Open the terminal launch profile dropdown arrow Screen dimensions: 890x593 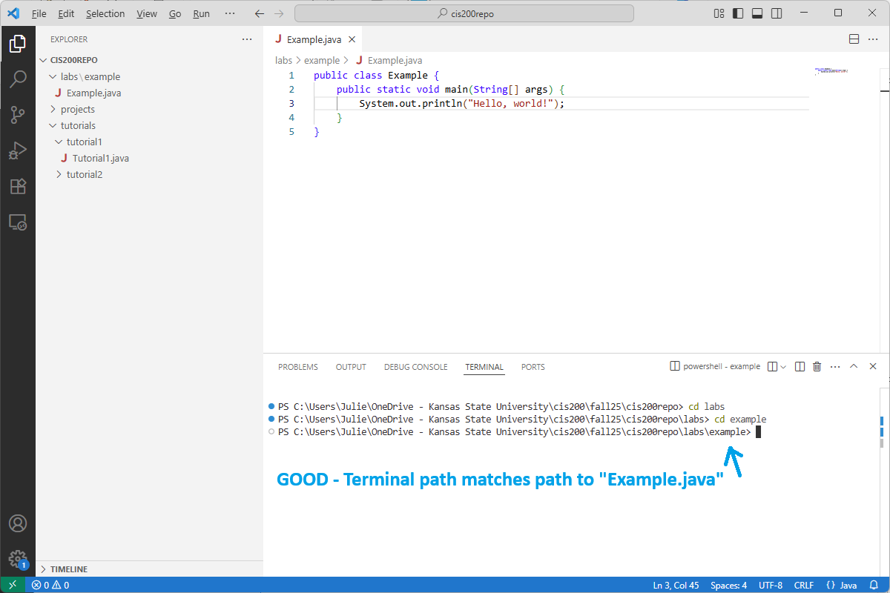[x=782, y=366]
